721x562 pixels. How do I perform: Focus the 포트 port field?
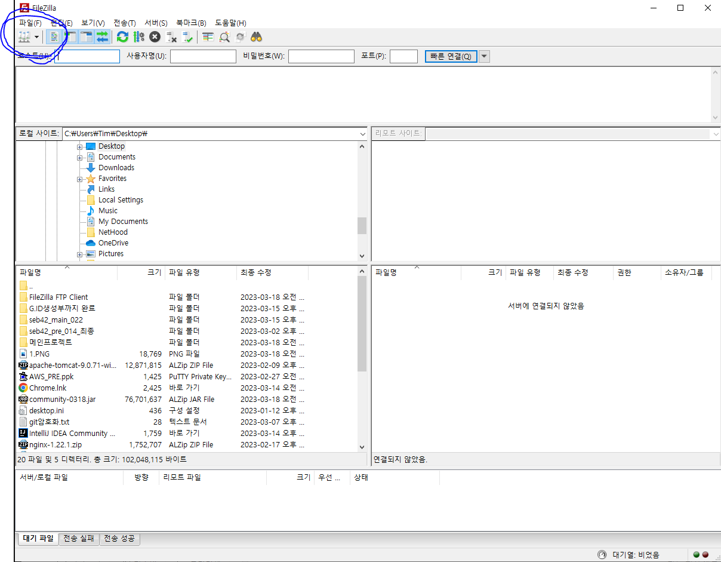(x=403, y=56)
